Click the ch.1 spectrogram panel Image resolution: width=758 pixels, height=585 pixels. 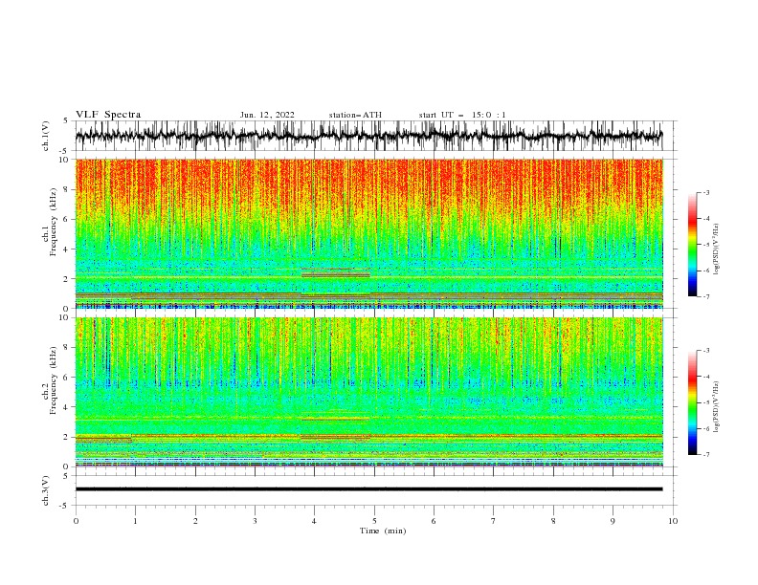click(368, 233)
